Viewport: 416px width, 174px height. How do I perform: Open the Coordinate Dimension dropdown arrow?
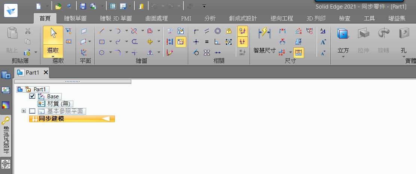(x=290, y=53)
